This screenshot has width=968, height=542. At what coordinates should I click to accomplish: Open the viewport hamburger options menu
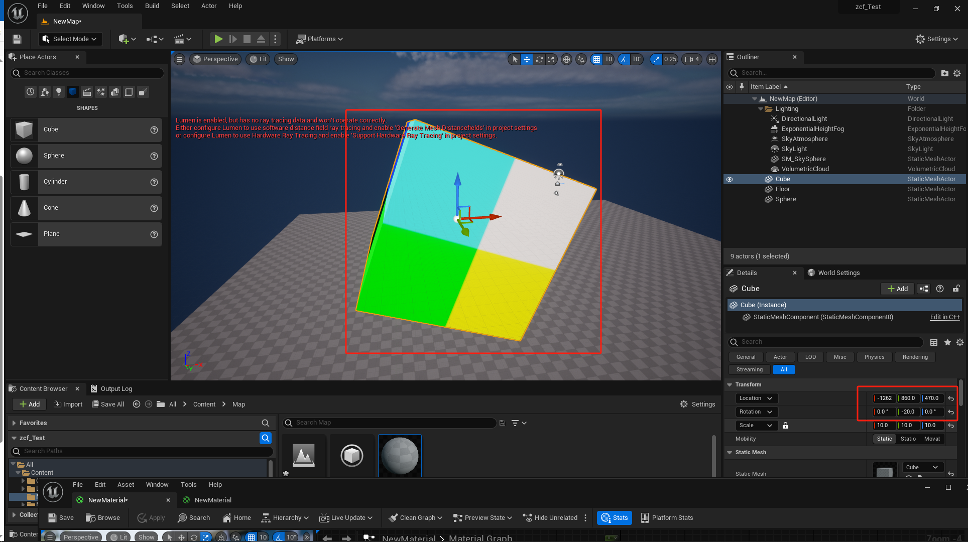tap(179, 59)
